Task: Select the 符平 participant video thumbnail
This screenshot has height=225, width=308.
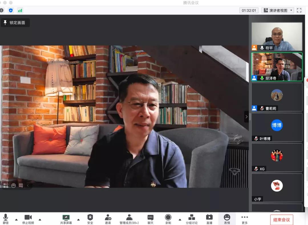Action: [x=277, y=36]
